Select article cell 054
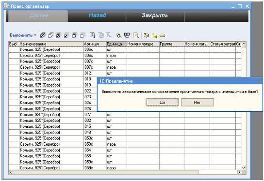Image resolution: width=264 pixels, height=181 pixels. pyautogui.click(x=95, y=150)
